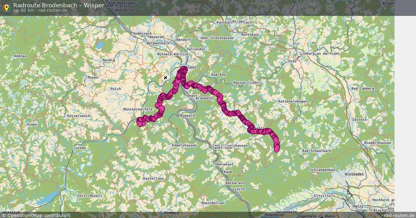Click the airport plane icon near Koblenz
Screen dimensions: 416x218
(166, 77)
